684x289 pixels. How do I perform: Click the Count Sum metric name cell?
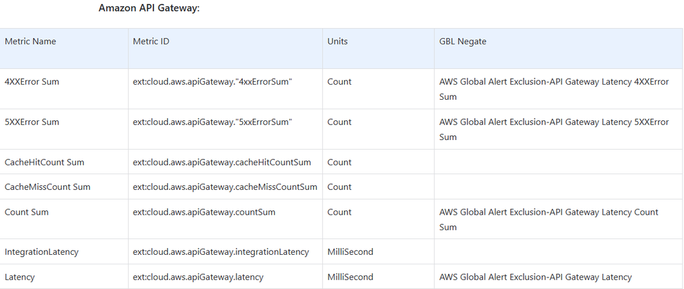(x=27, y=212)
